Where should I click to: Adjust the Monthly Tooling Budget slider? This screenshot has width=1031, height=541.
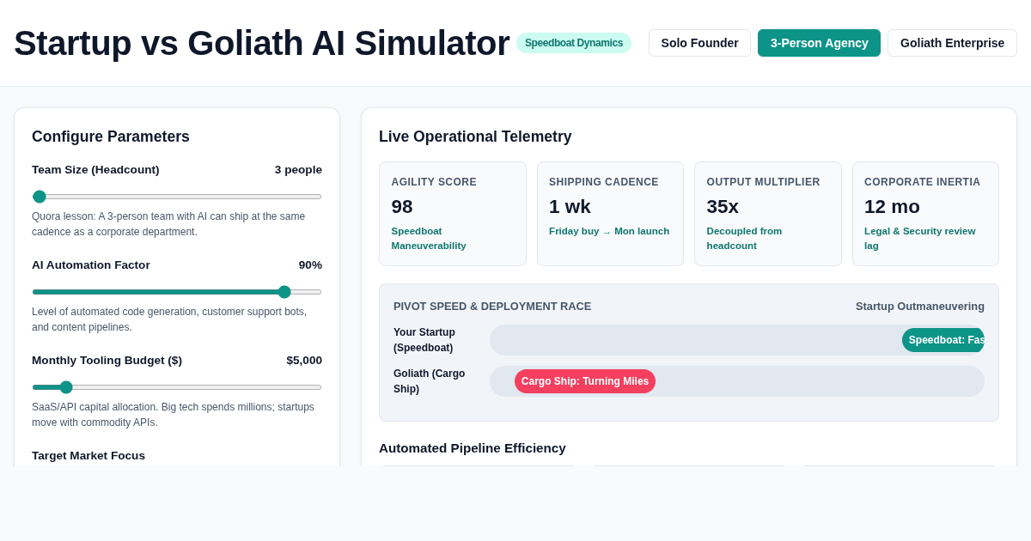pos(177,387)
